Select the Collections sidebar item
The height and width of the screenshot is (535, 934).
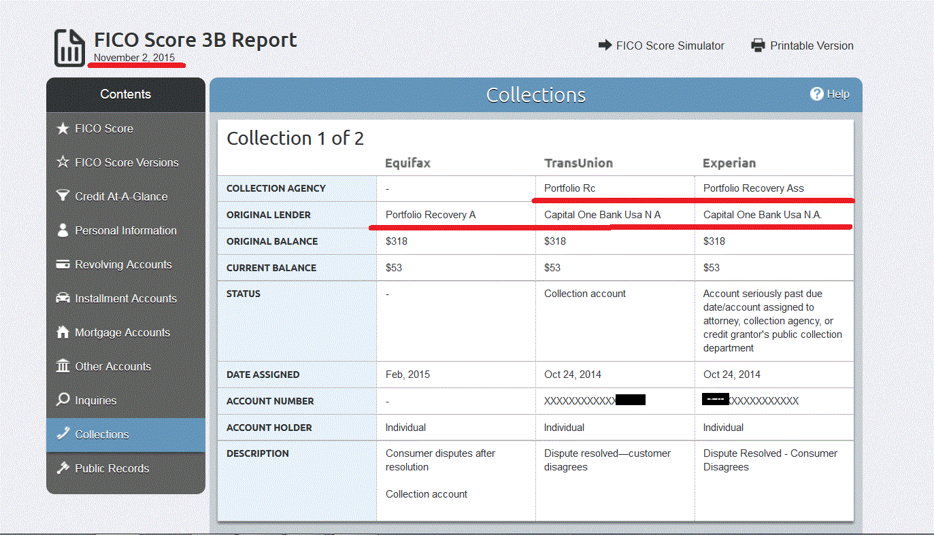click(126, 434)
